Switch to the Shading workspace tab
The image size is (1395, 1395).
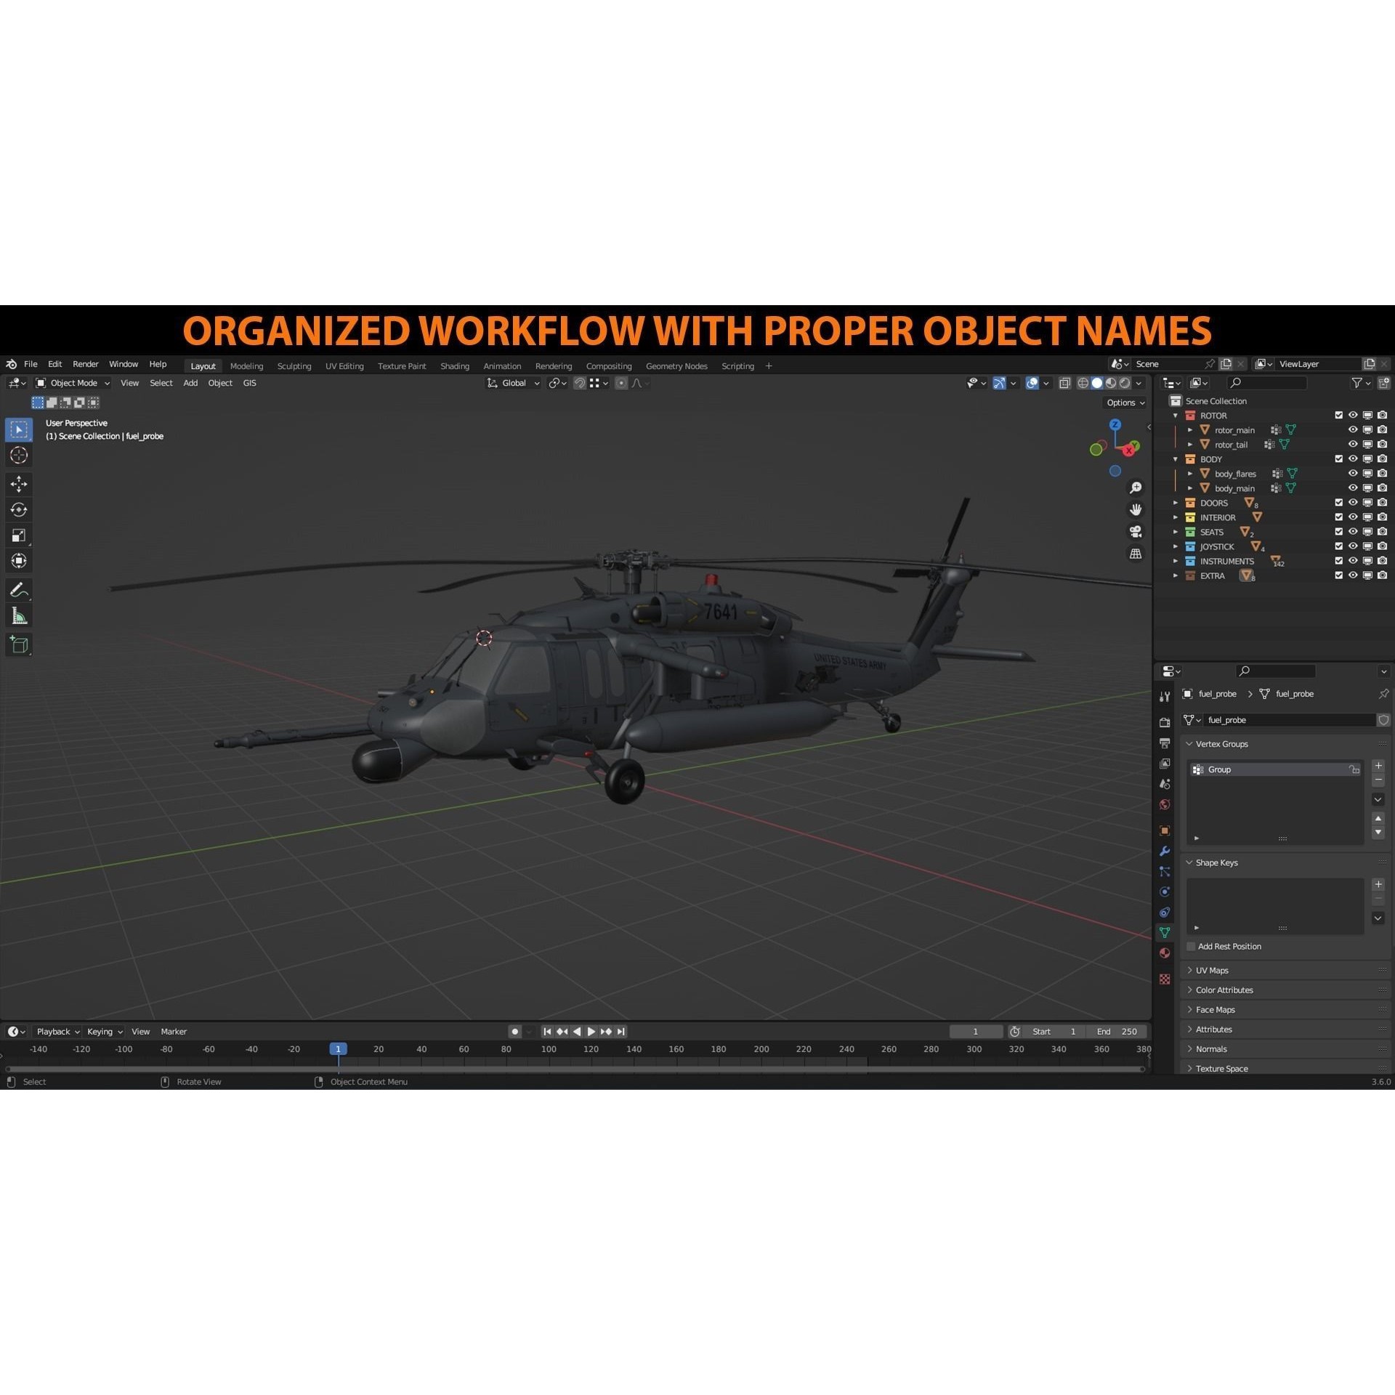[455, 365]
